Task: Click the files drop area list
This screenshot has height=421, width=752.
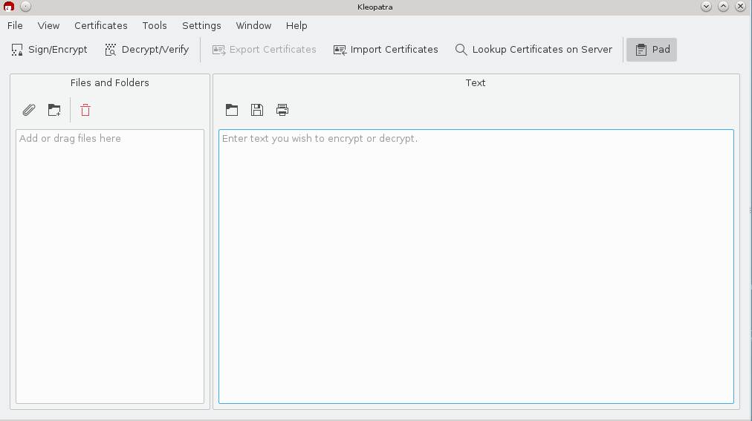Action: [109, 267]
